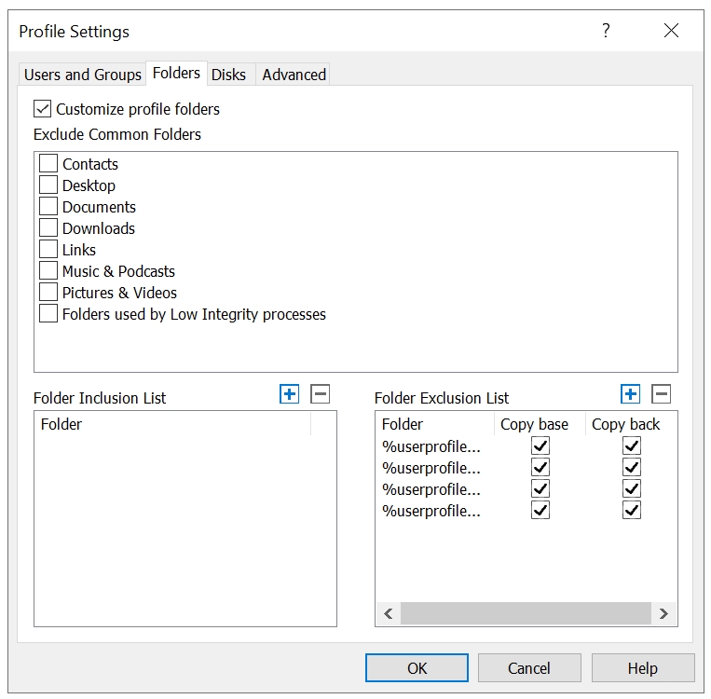Go to the Advanced tab

click(x=294, y=75)
